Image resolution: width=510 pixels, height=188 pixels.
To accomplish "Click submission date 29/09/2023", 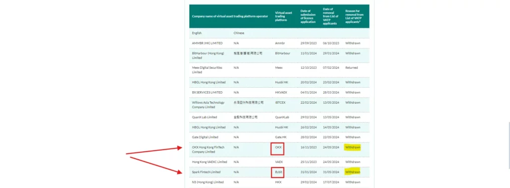I will tap(308, 43).
